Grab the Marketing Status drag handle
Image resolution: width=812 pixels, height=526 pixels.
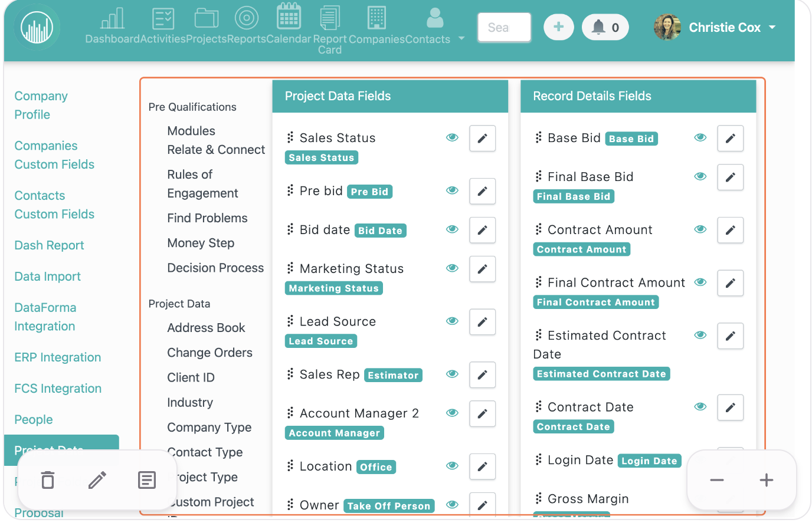coord(290,268)
